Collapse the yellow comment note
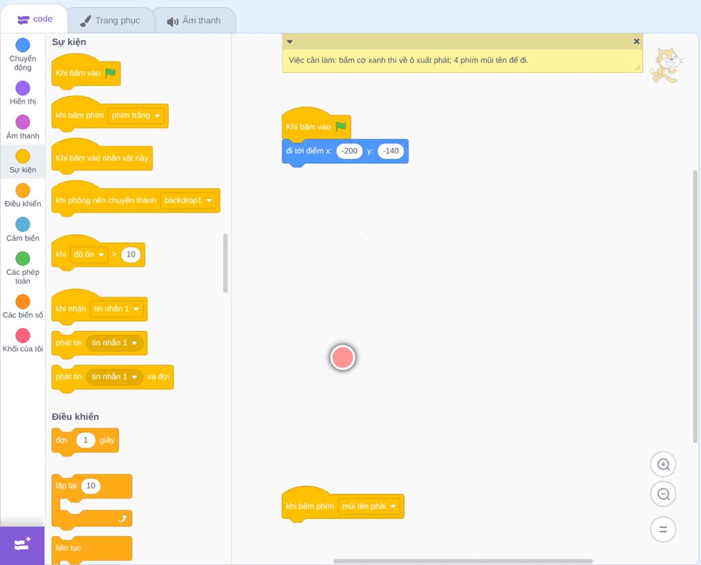This screenshot has height=565, width=701. click(x=290, y=41)
